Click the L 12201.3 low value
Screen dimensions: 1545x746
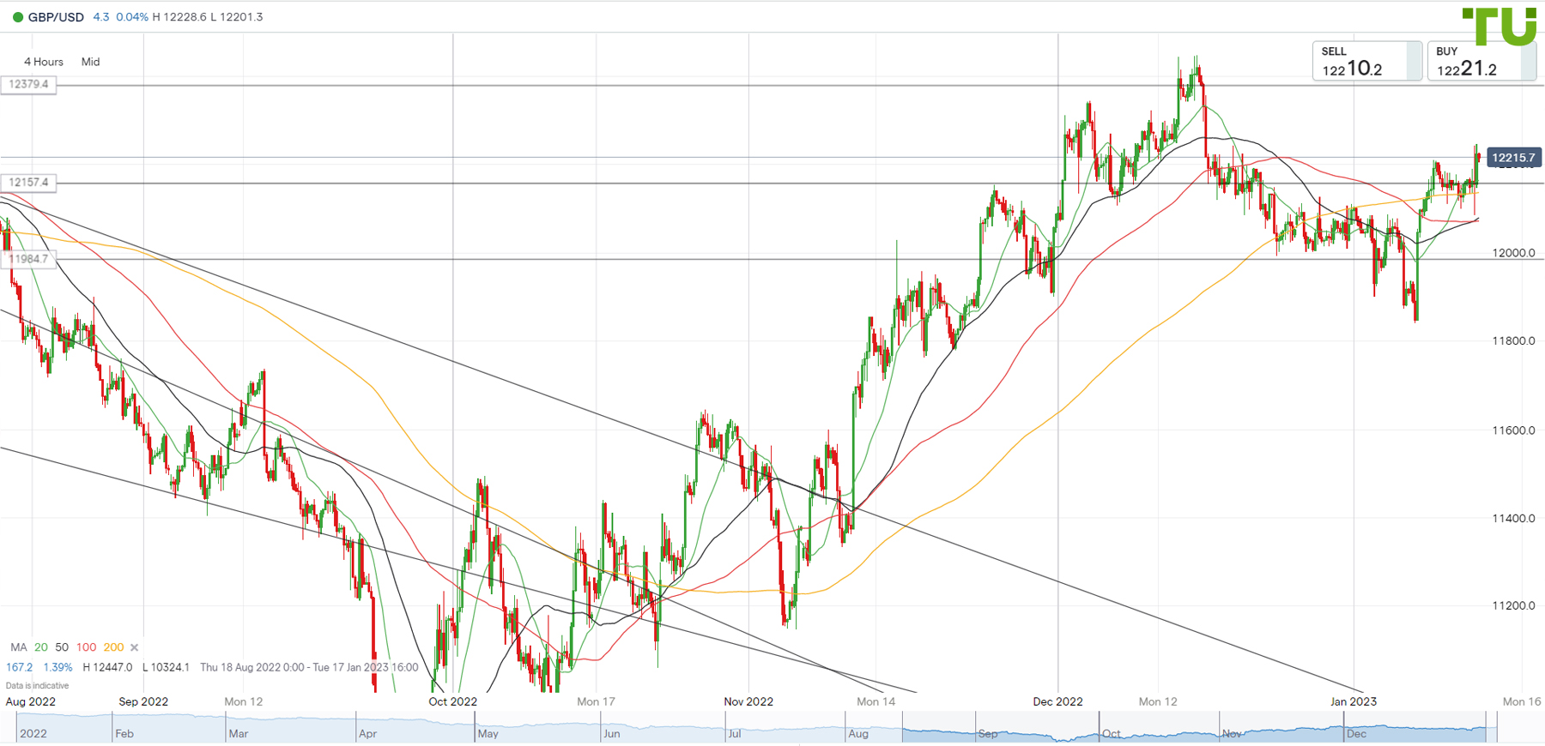tap(237, 17)
